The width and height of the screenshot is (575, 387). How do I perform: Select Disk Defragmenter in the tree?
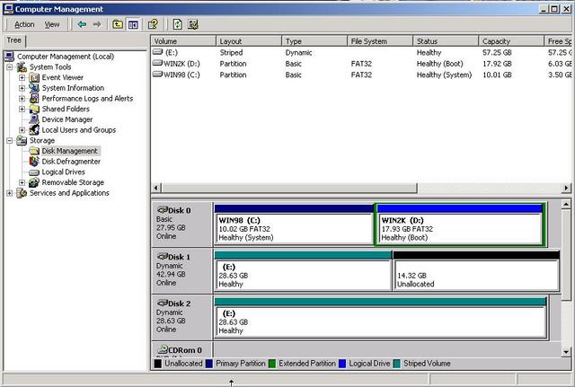[70, 162]
